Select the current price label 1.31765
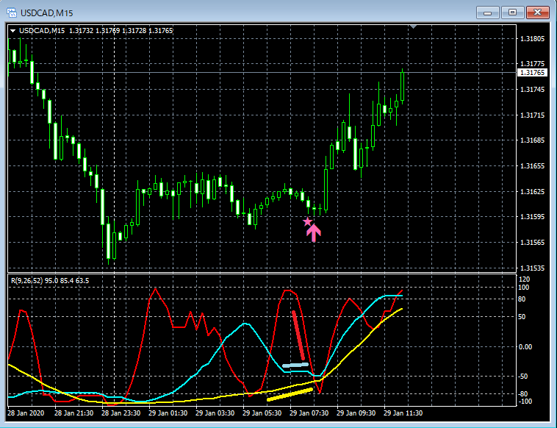 coord(532,73)
